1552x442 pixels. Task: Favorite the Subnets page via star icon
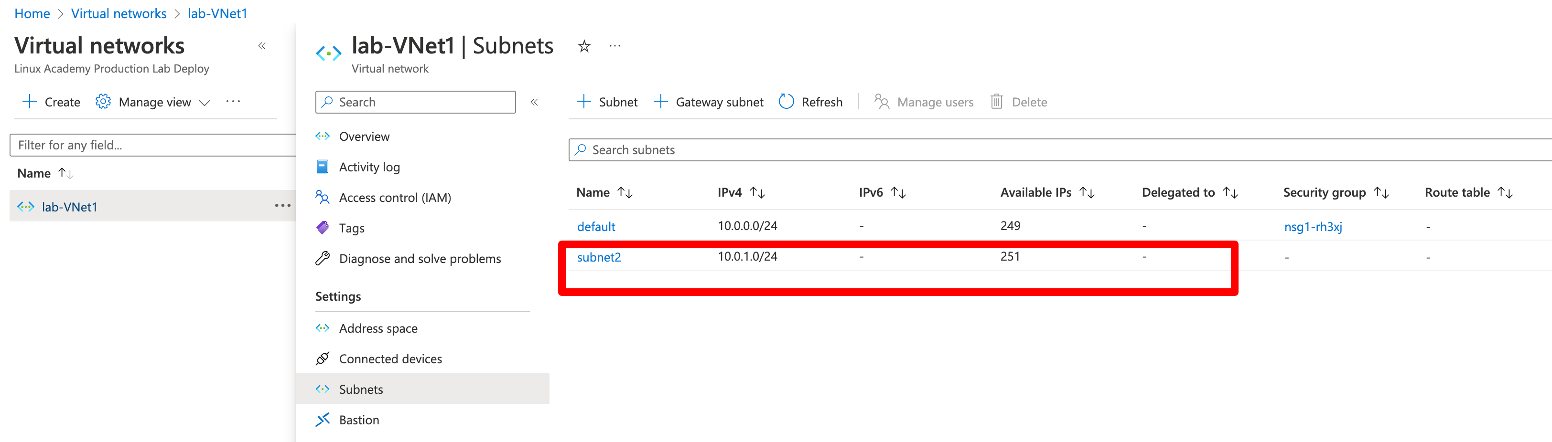pos(583,46)
